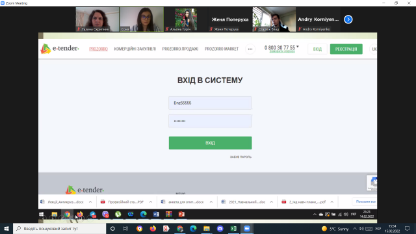Image resolution: width=416 pixels, height=234 pixels.
Task: Expand options for the Лекції_Антикриз docx download
Action: pyautogui.click(x=90, y=202)
